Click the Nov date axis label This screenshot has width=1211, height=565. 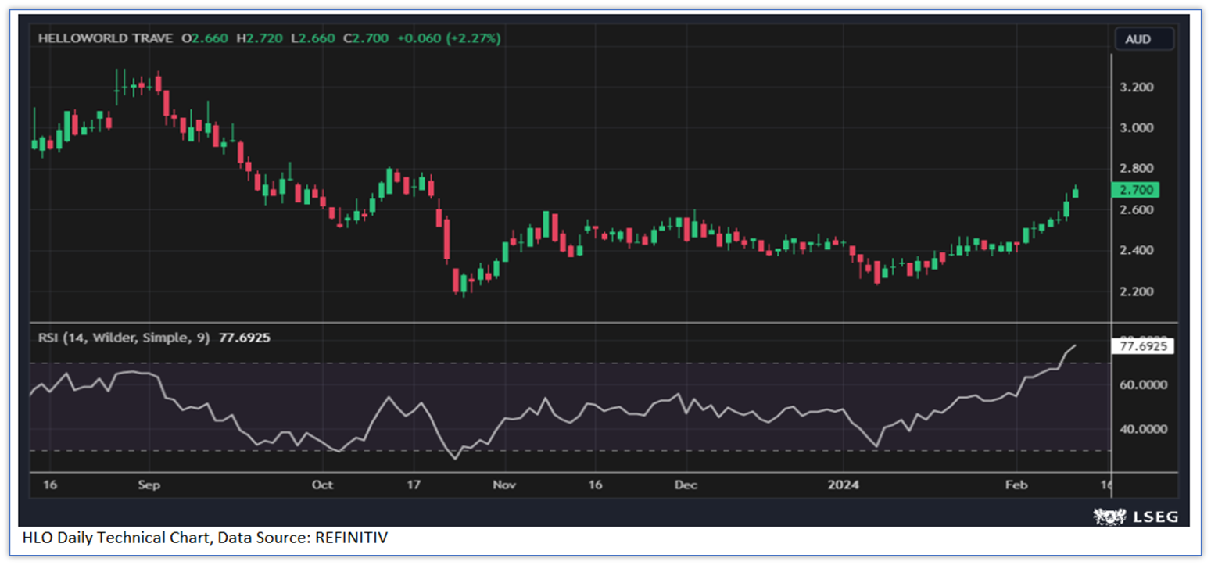click(x=504, y=485)
